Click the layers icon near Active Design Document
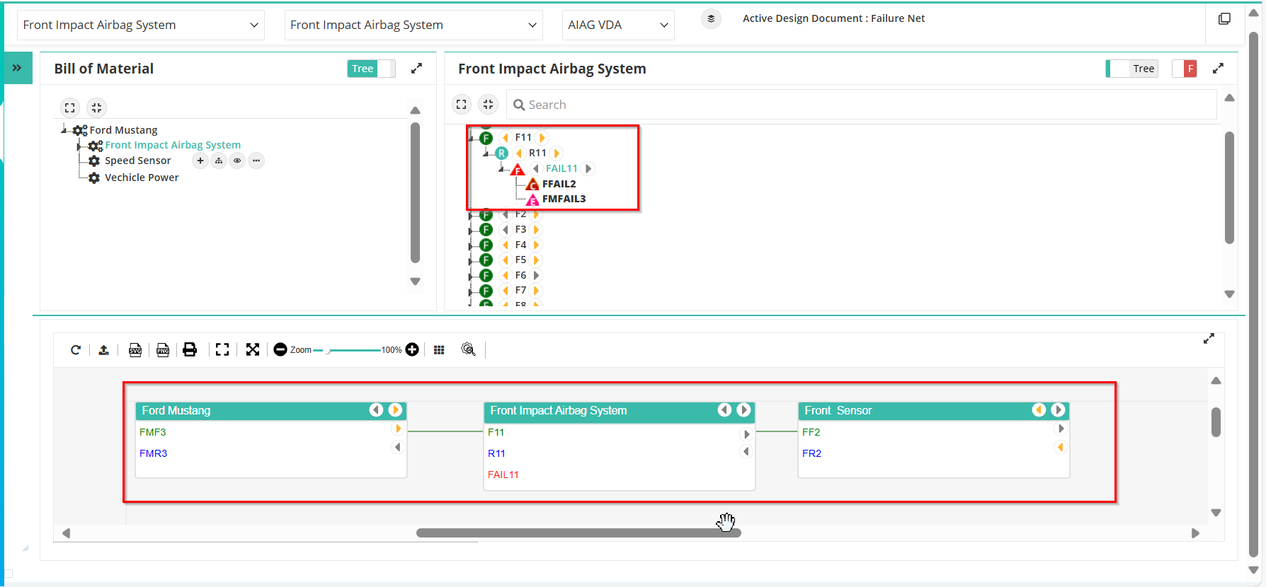The image size is (1266, 587). click(x=711, y=18)
